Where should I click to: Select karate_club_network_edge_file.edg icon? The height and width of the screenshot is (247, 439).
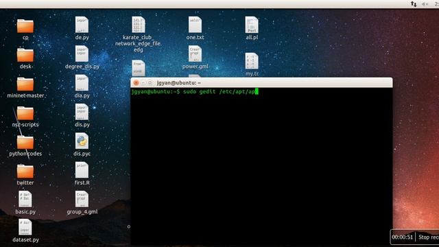coord(139,25)
